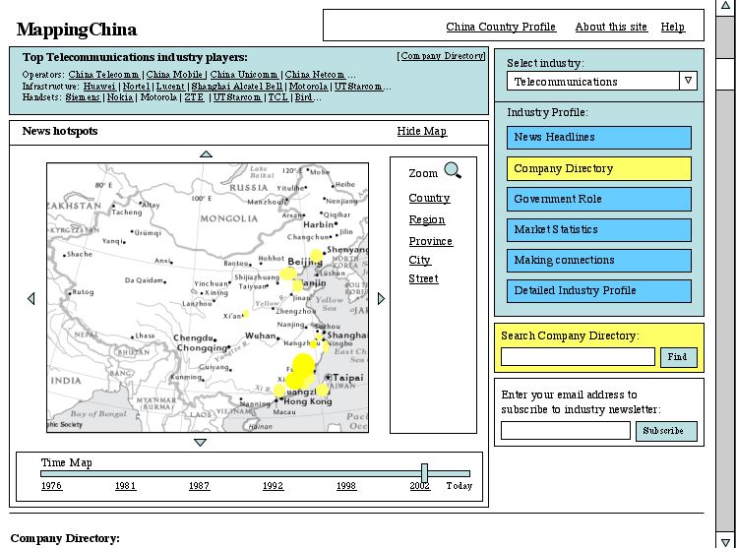Jump the Time Map to 1981
Image resolution: width=736 pixels, height=548 pixels.
click(x=125, y=486)
